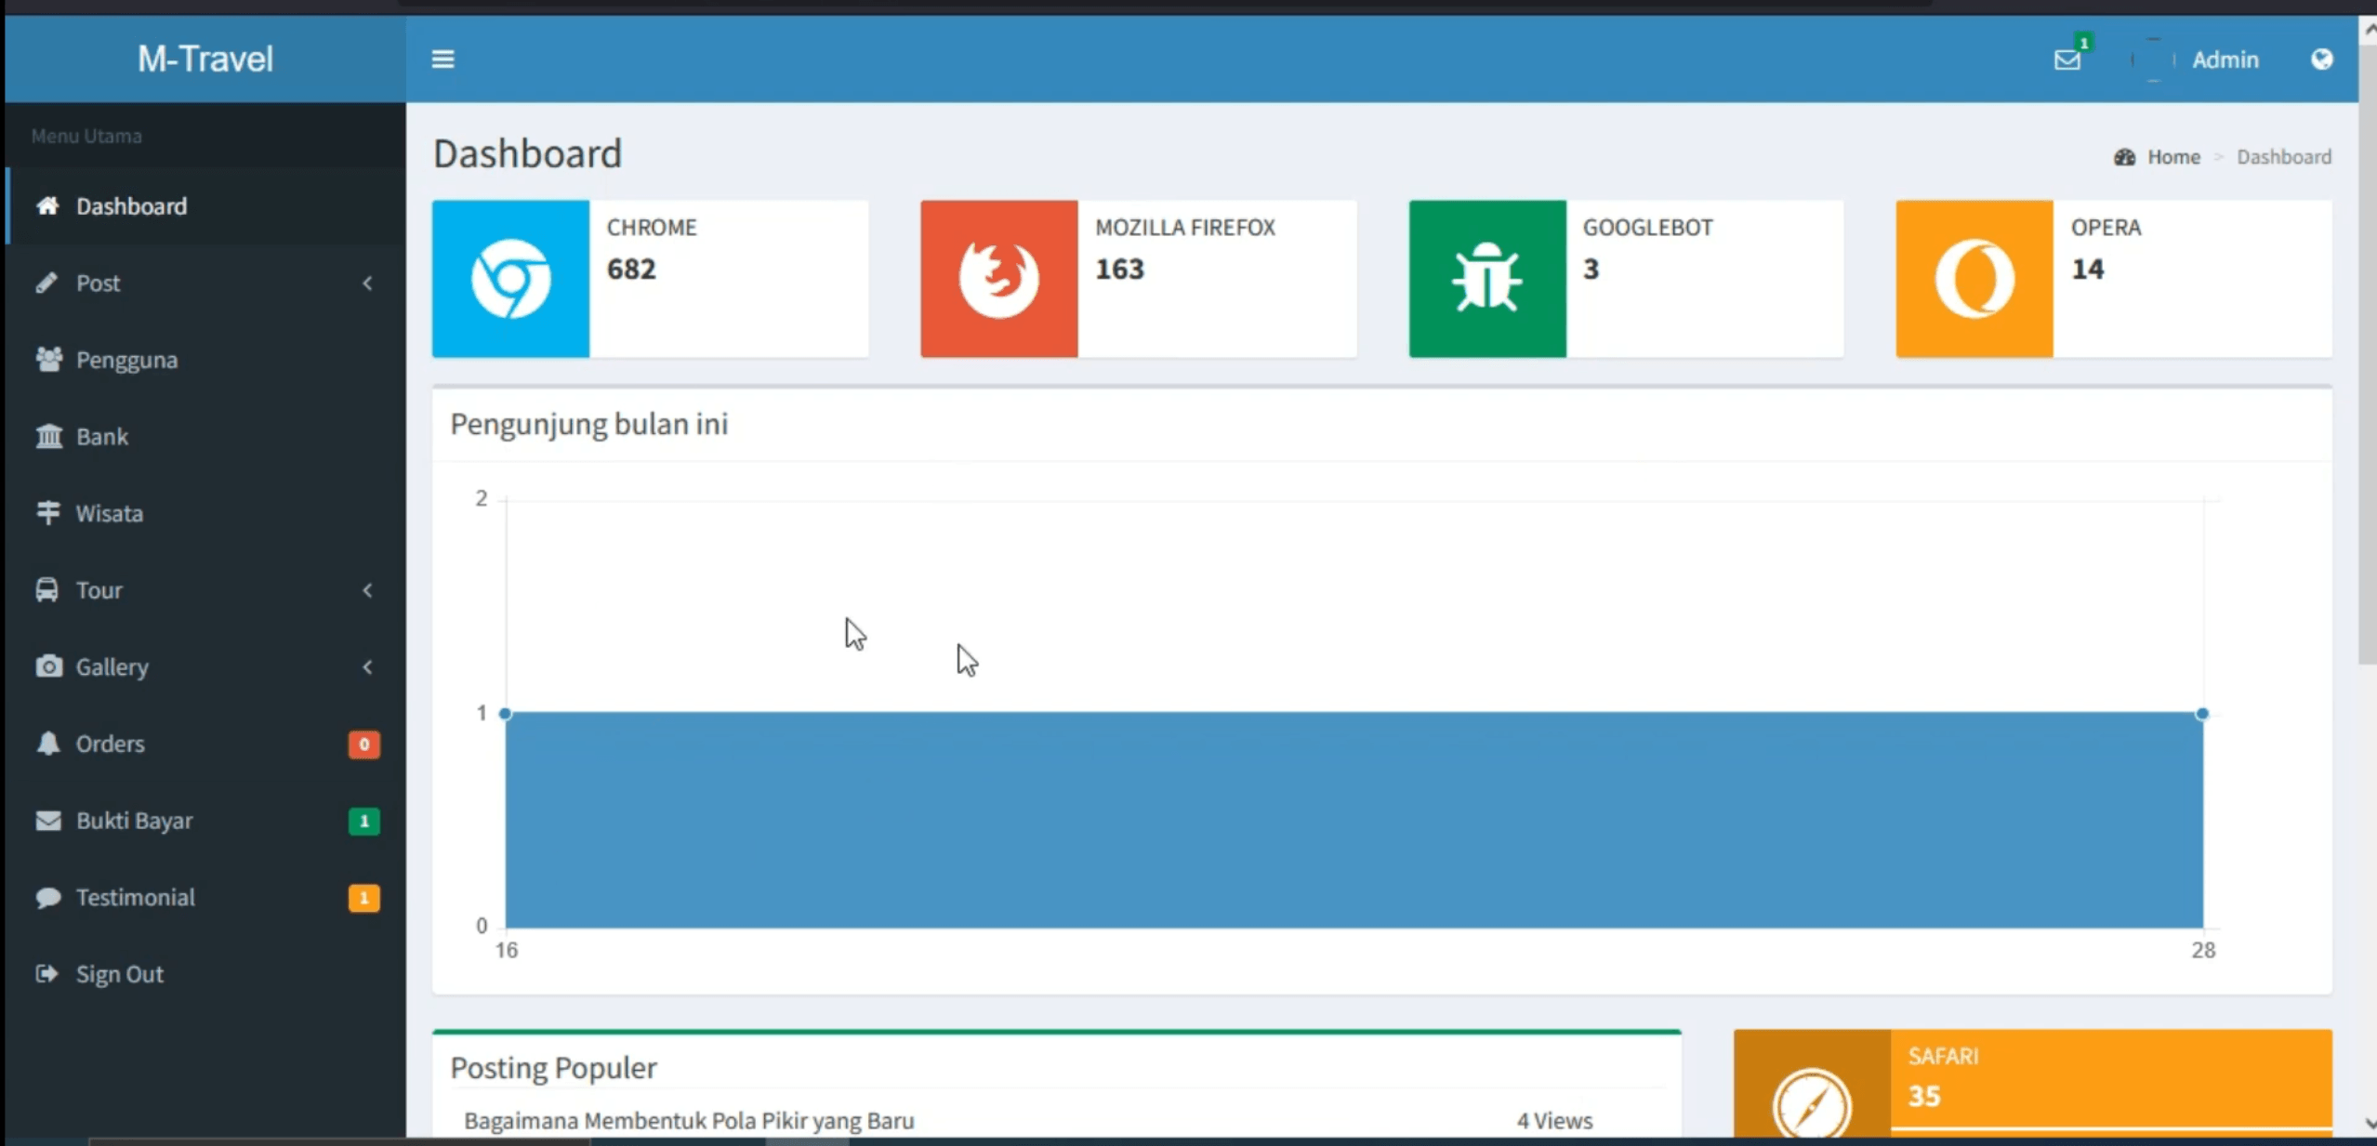The width and height of the screenshot is (2377, 1146).
Task: Click the globe icon in the top bar
Action: (x=2321, y=59)
